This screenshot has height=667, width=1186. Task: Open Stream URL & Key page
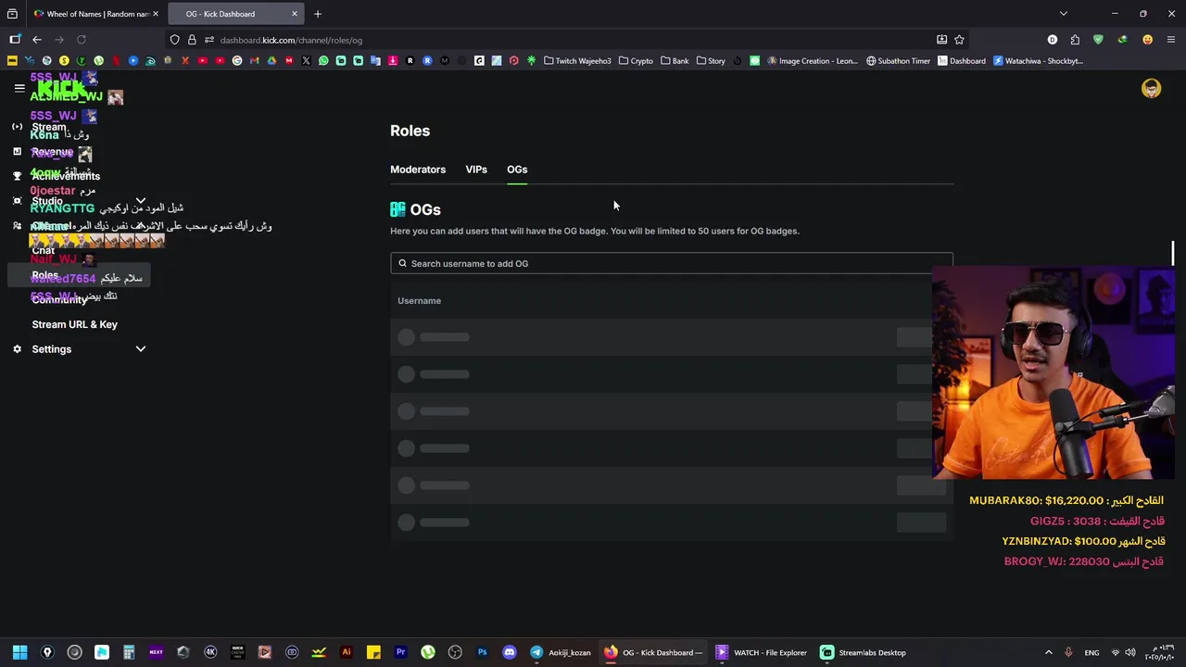click(75, 324)
